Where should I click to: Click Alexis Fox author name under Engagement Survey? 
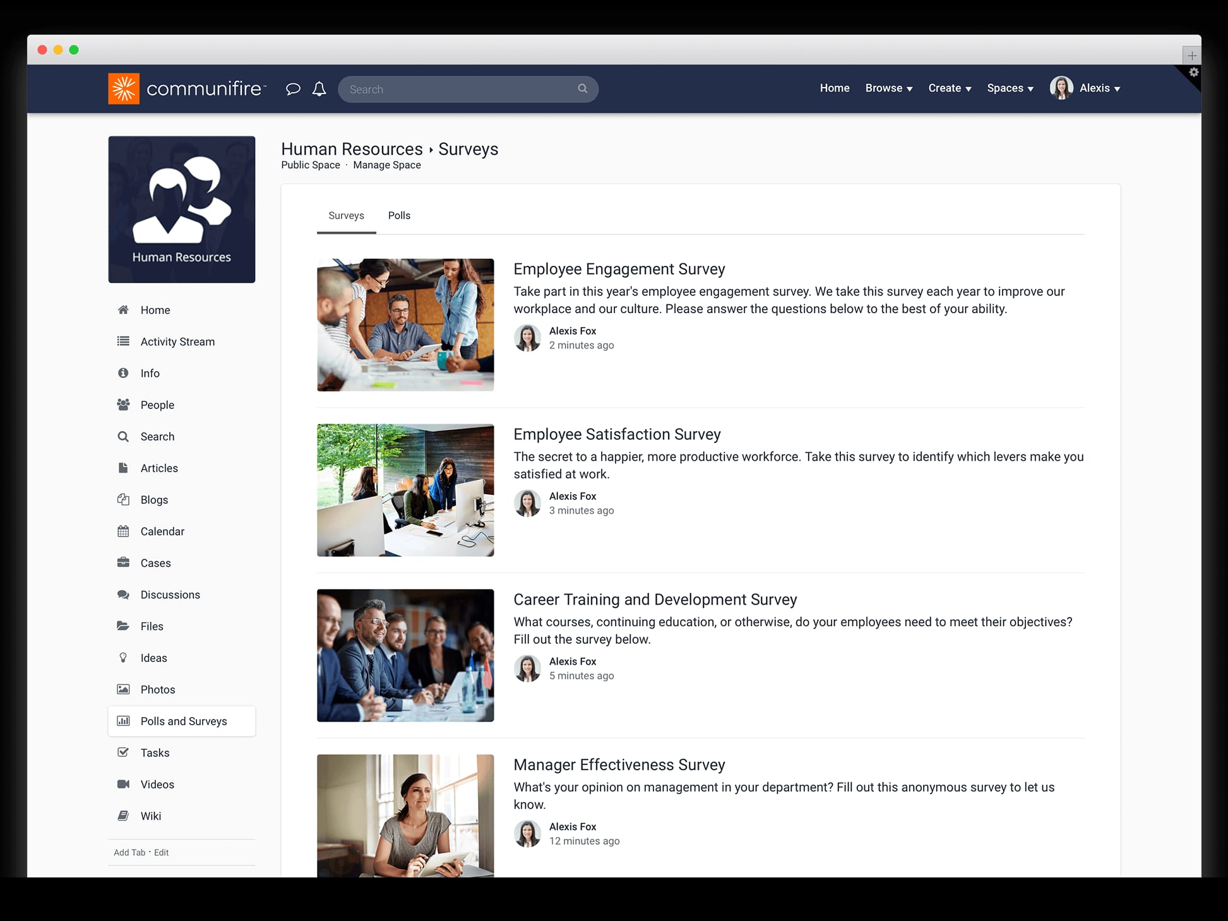pyautogui.click(x=573, y=331)
